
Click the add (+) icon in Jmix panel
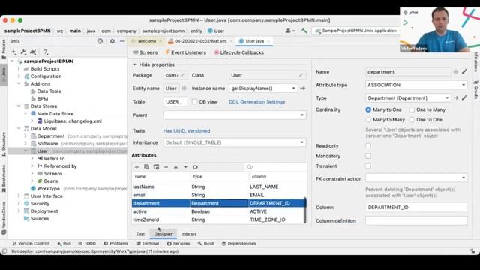13,52
